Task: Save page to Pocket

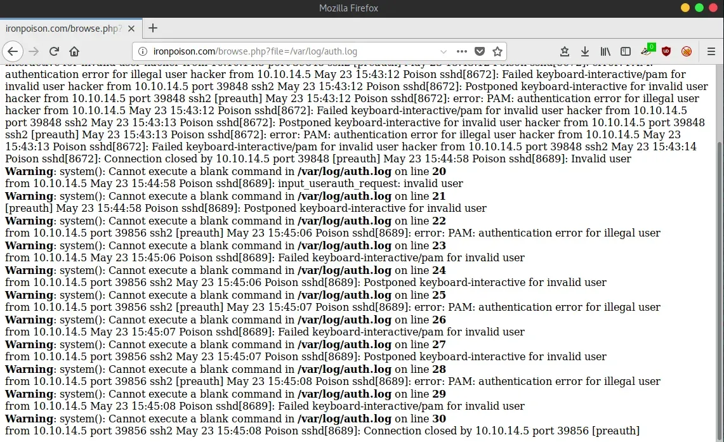Action: (480, 51)
